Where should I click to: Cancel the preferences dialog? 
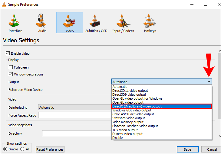coord(211,149)
